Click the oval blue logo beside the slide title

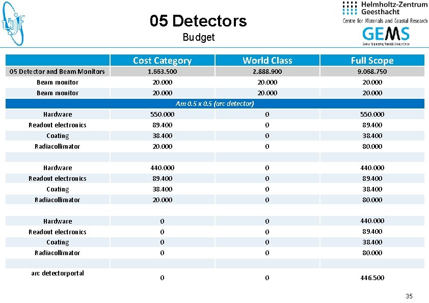[13, 23]
